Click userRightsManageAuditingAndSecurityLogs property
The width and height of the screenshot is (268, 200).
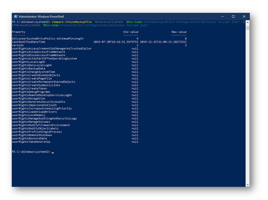[x=44, y=119]
